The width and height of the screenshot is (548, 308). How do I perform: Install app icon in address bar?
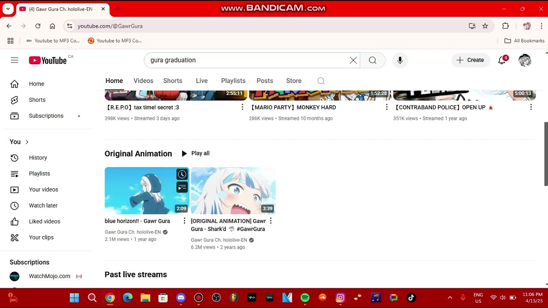[x=472, y=26]
